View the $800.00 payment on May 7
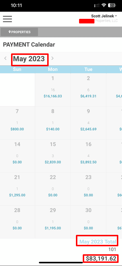The image size is (122, 266). [x=17, y=129]
